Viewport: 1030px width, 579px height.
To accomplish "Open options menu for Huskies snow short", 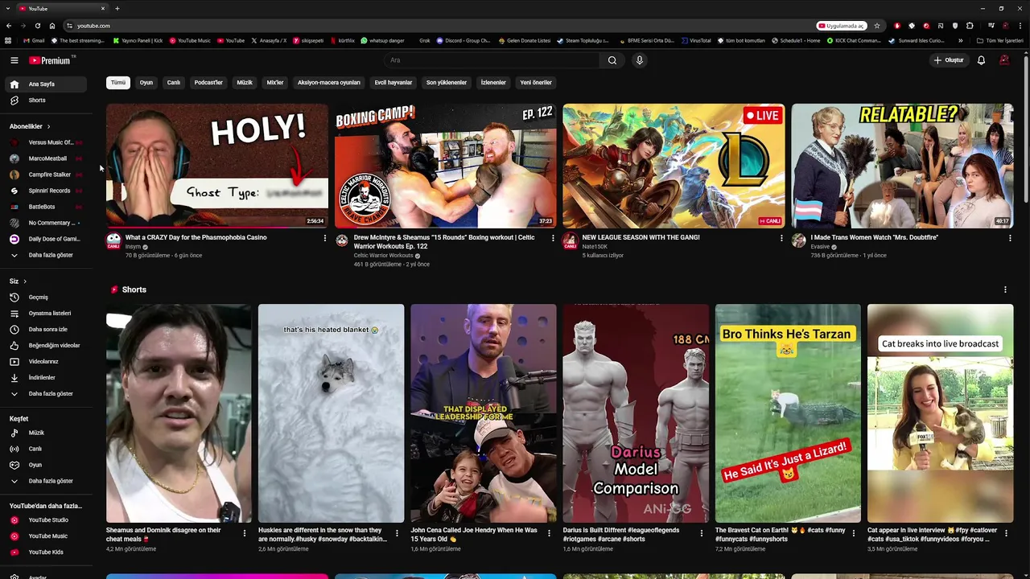I will tap(397, 532).
